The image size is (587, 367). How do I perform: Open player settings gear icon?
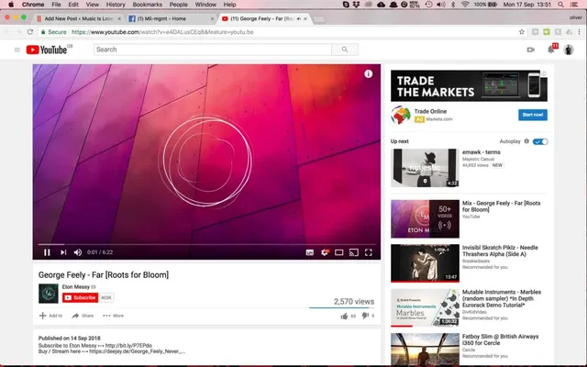click(x=324, y=252)
